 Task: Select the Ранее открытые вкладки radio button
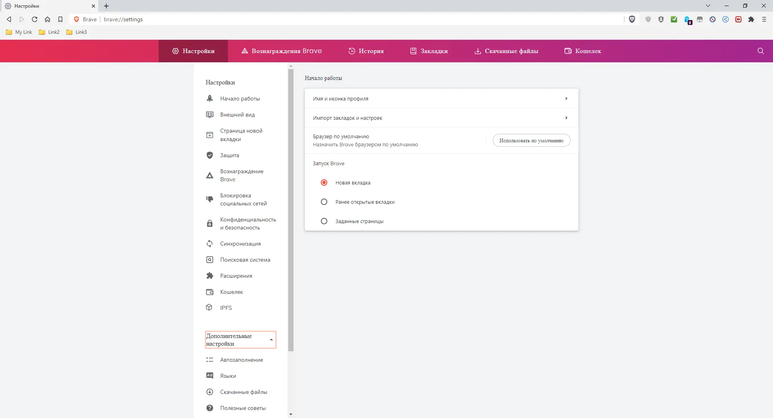pos(324,202)
